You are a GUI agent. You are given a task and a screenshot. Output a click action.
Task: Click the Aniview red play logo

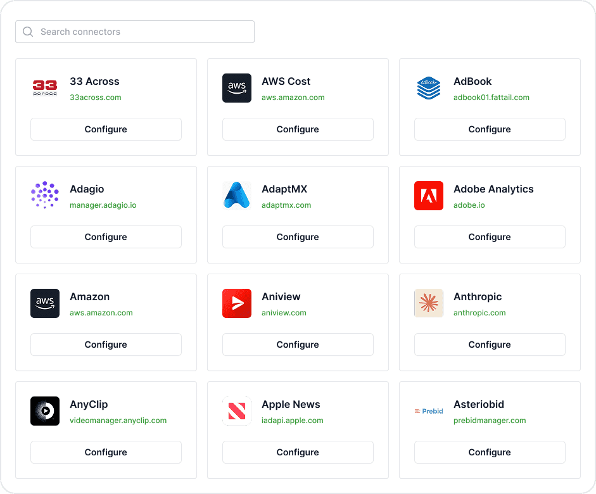(237, 303)
